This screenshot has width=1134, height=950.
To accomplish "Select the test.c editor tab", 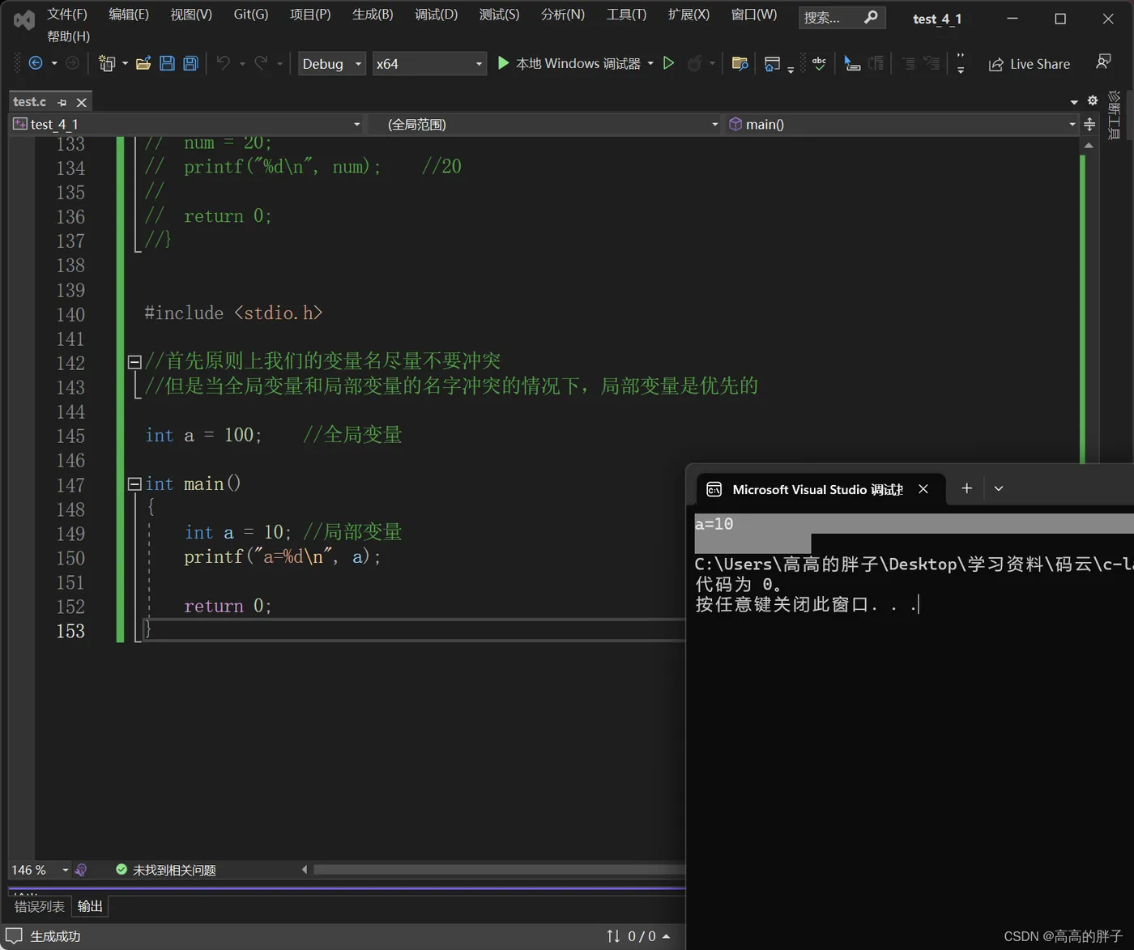I will tap(30, 102).
